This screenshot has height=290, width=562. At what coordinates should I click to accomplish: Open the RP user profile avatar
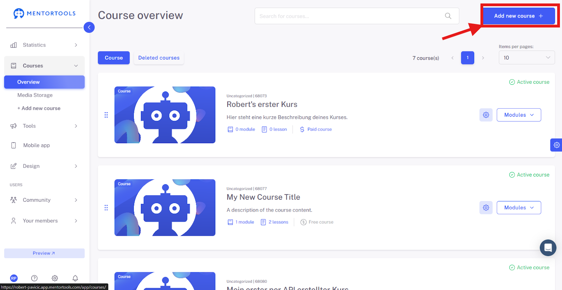pyautogui.click(x=14, y=278)
